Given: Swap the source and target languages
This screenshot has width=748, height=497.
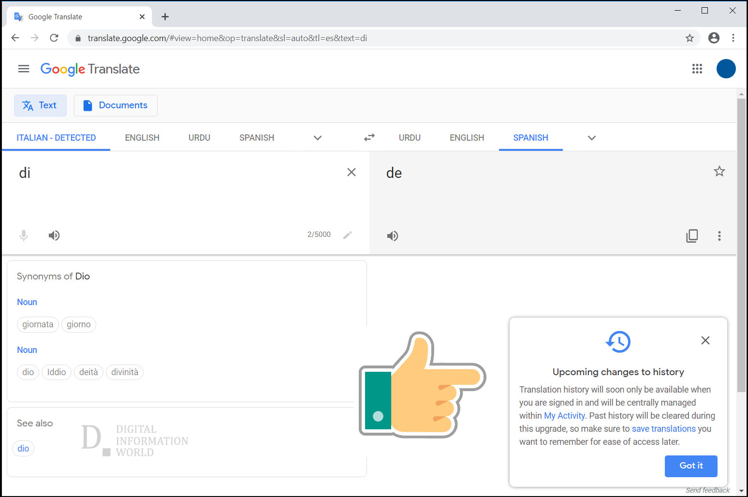Looking at the screenshot, I should click(369, 137).
